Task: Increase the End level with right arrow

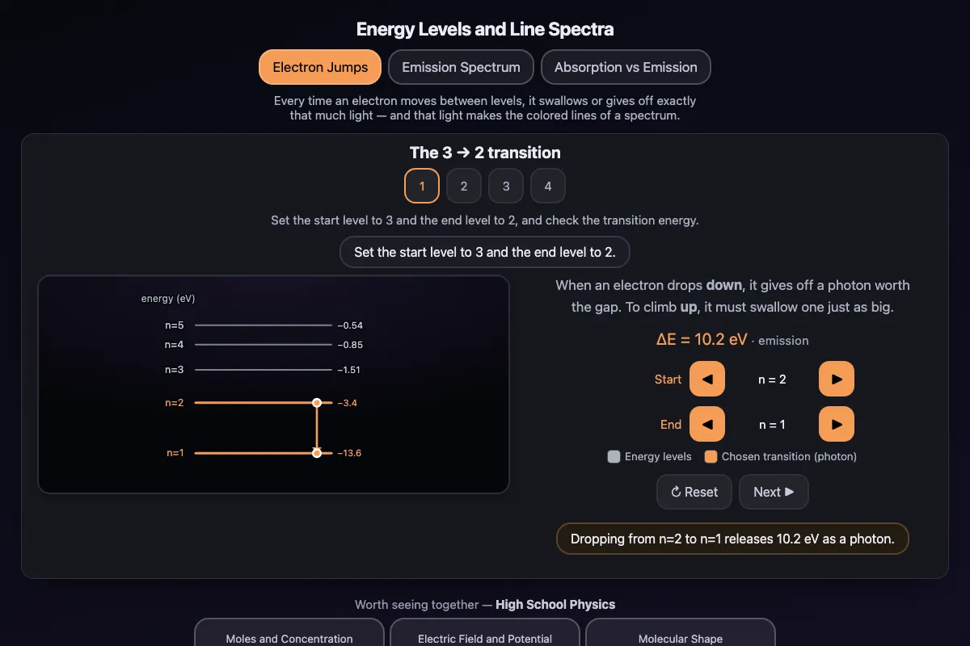Action: coord(837,424)
